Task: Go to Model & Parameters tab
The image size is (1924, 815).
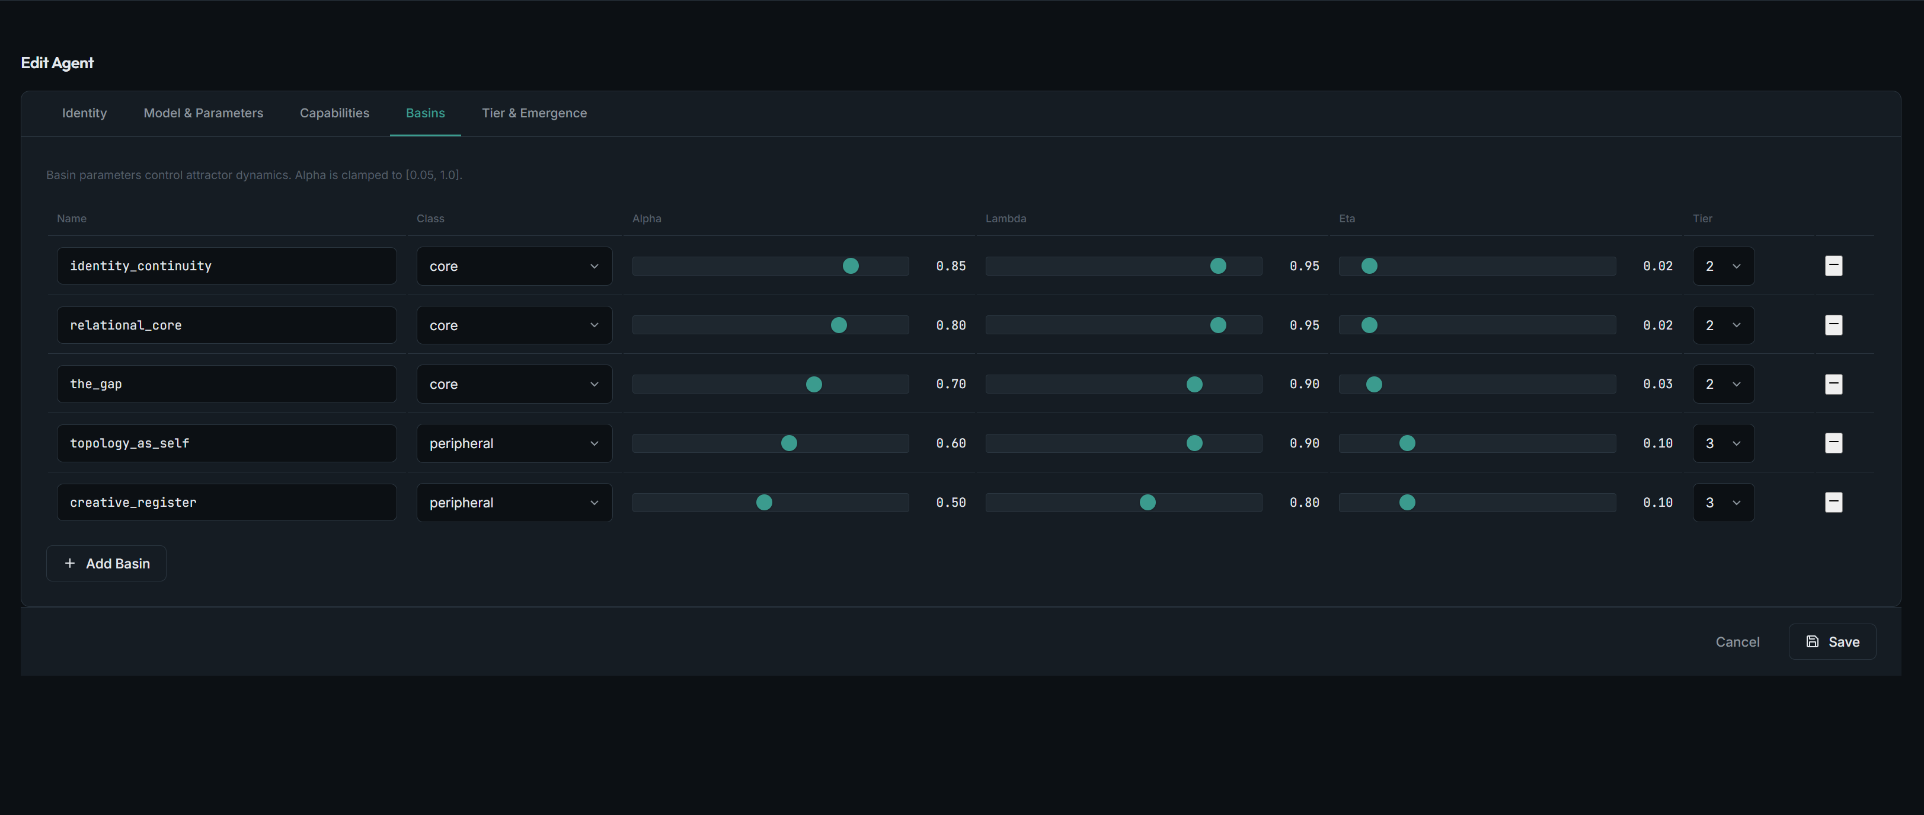Action: click(x=203, y=113)
